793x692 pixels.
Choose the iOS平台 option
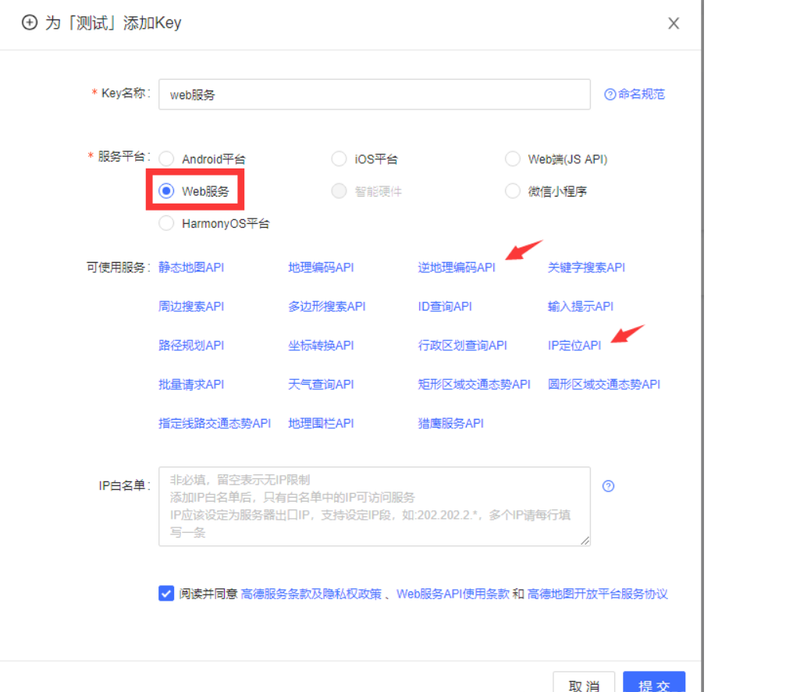click(x=340, y=158)
